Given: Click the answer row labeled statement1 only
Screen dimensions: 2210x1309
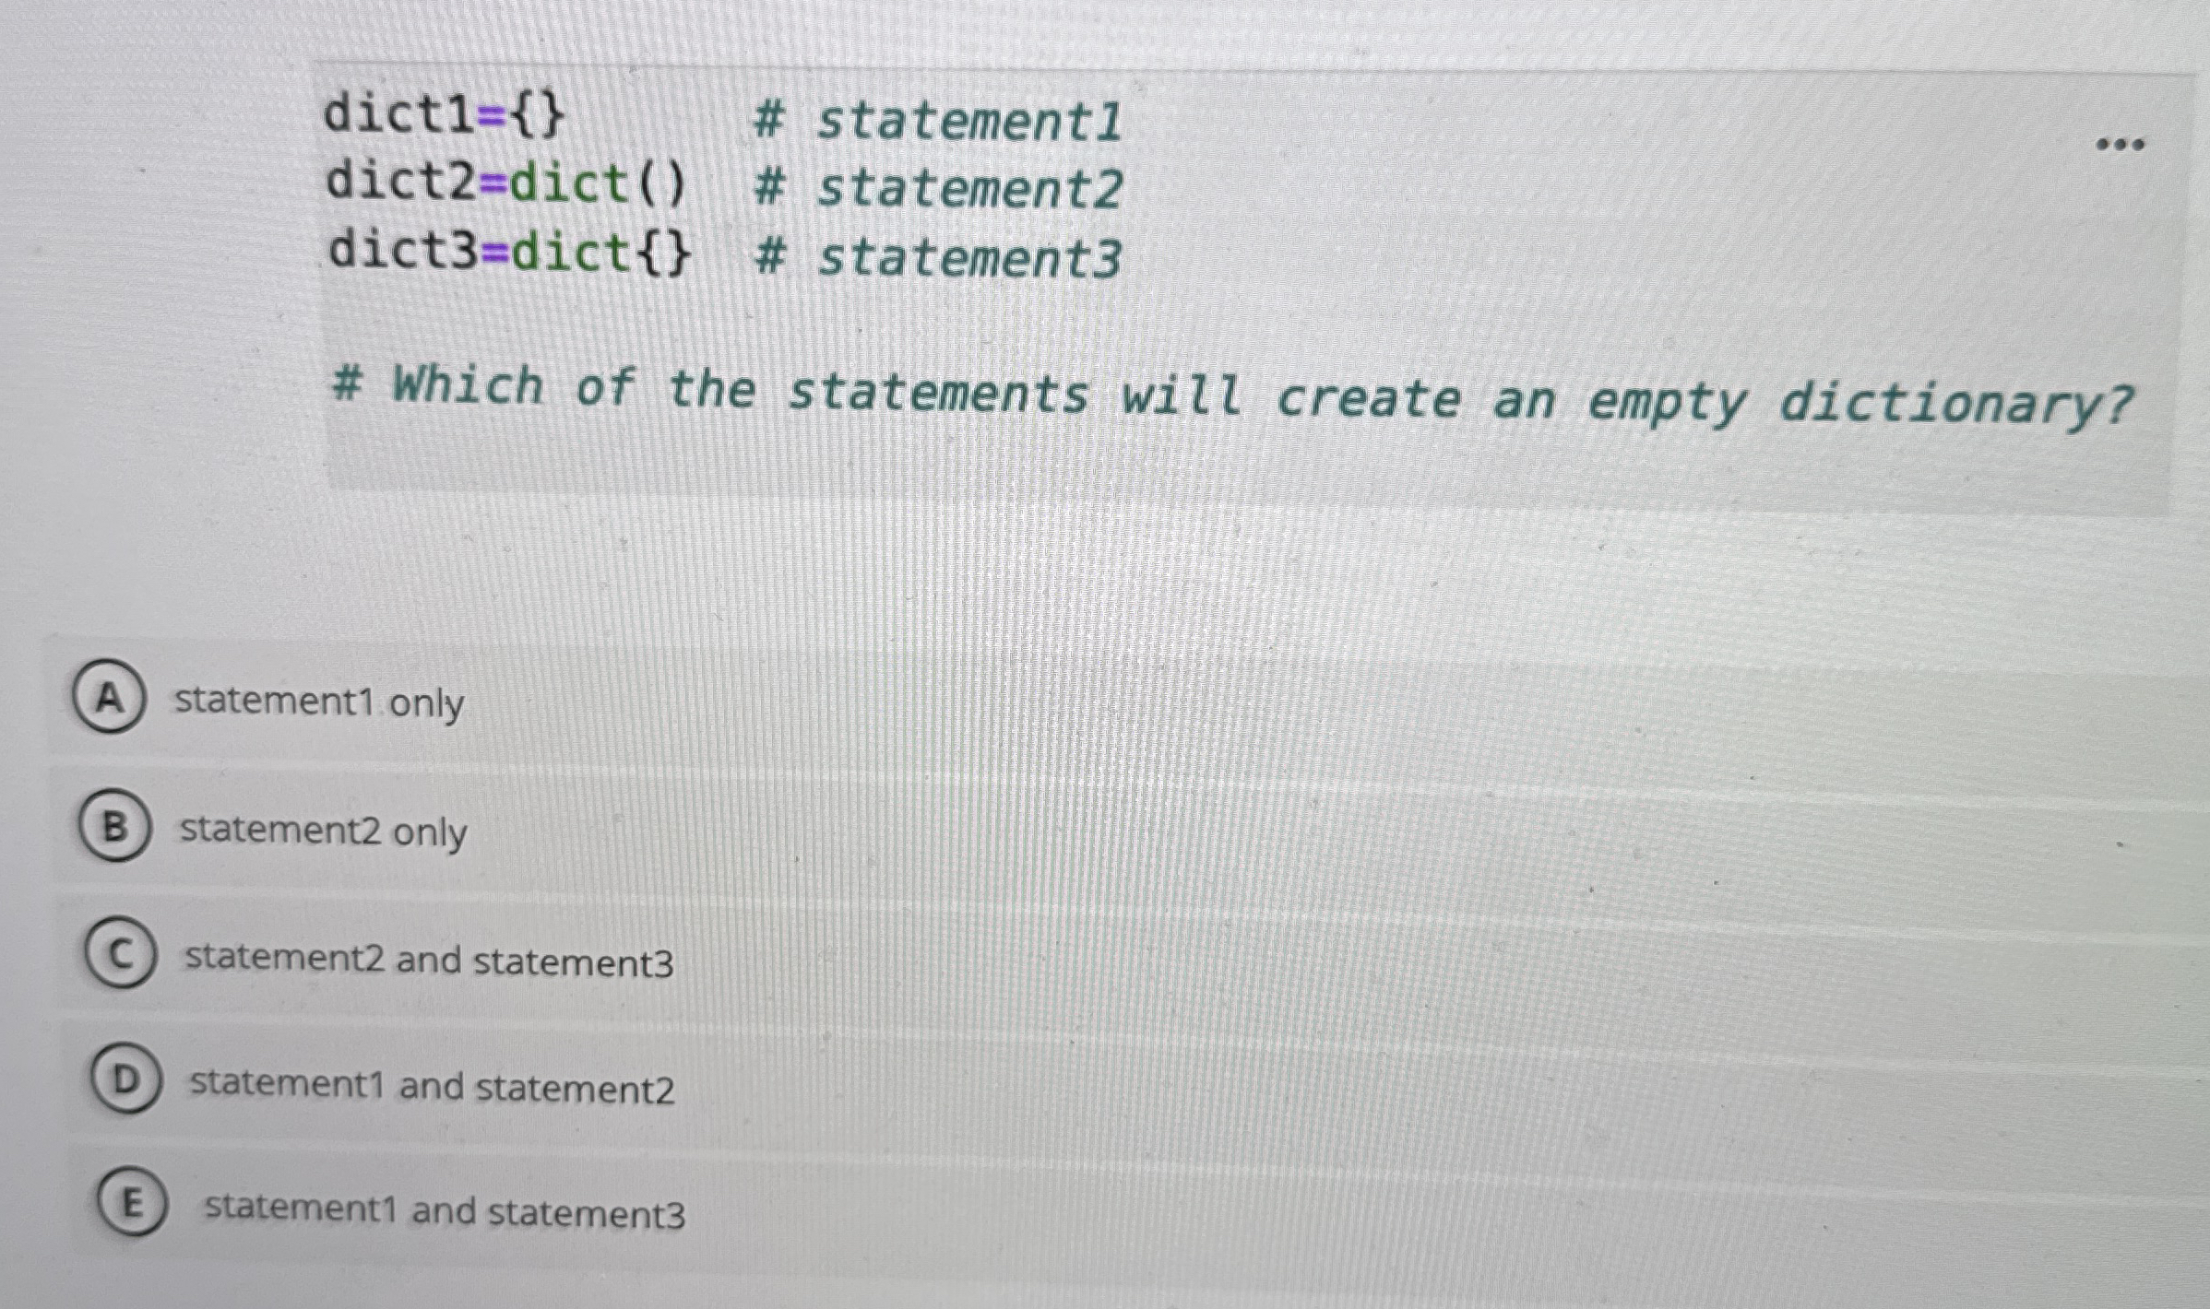Looking at the screenshot, I should pos(317,703).
